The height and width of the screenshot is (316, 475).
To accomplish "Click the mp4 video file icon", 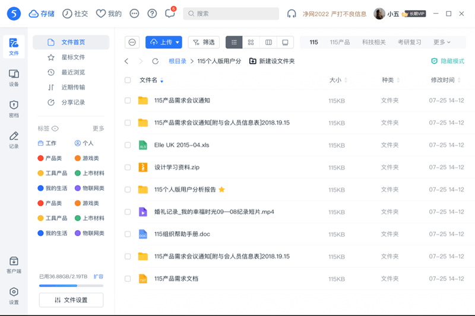I will (x=143, y=212).
